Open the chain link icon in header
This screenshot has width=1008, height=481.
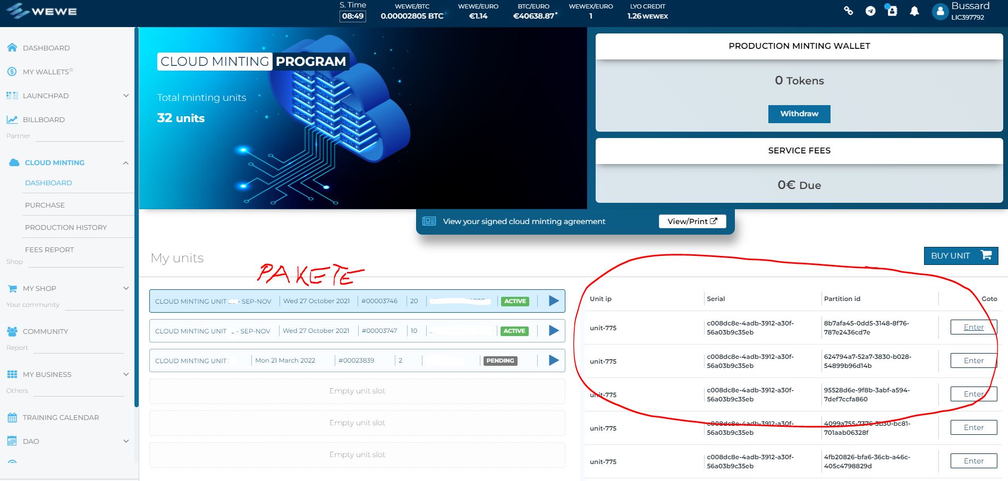[x=849, y=11]
